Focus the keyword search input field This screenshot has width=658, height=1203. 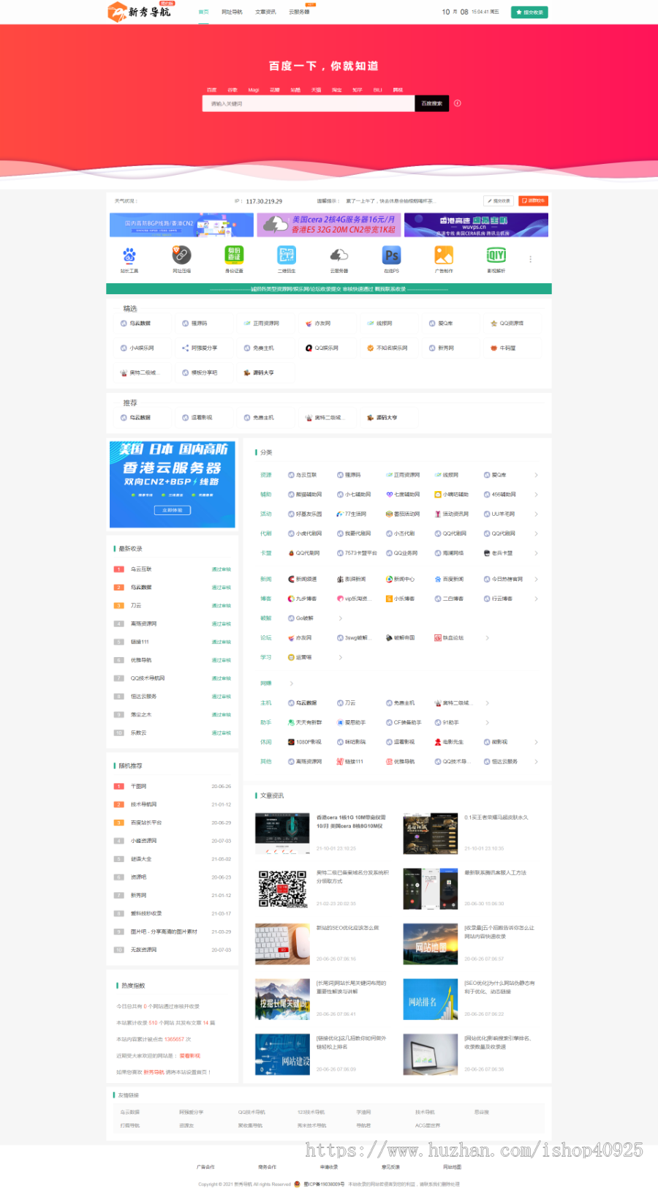pyautogui.click(x=309, y=103)
